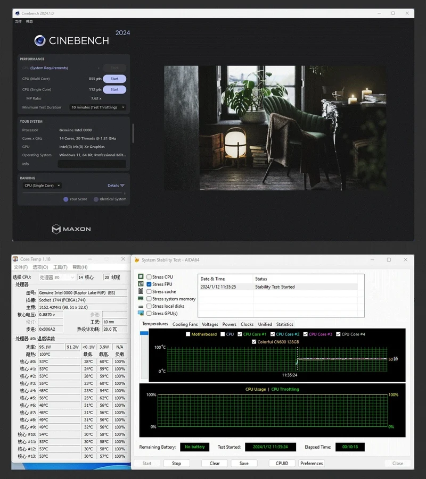Toggle the Motherboard temperature checkbox

[188, 334]
